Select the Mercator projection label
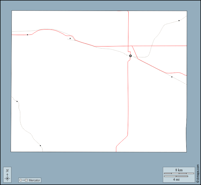Image resolution: width=201 pixels, height=185 pixels. 34,180
